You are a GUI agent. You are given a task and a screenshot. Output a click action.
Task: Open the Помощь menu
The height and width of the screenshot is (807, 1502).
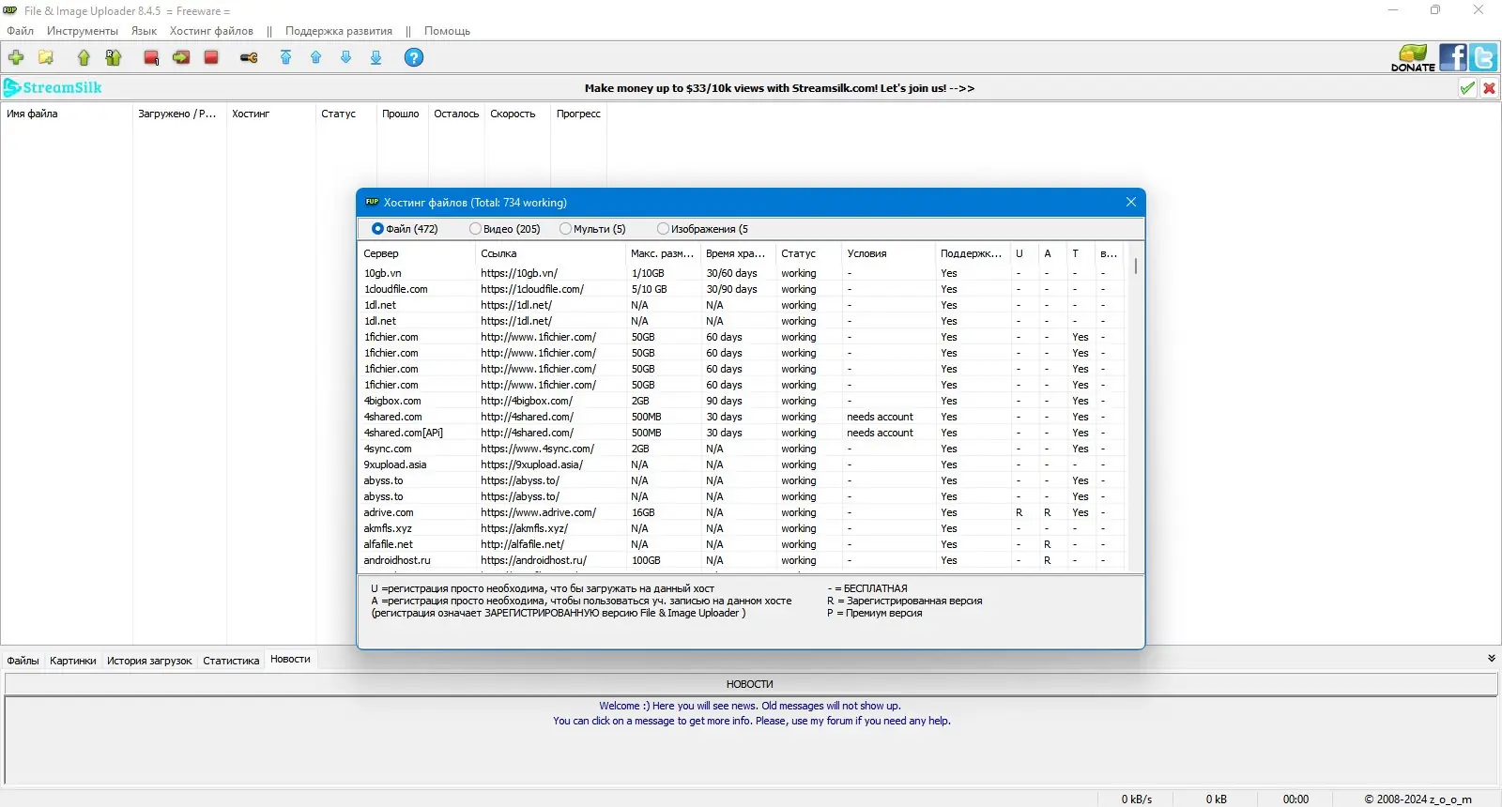(x=447, y=31)
